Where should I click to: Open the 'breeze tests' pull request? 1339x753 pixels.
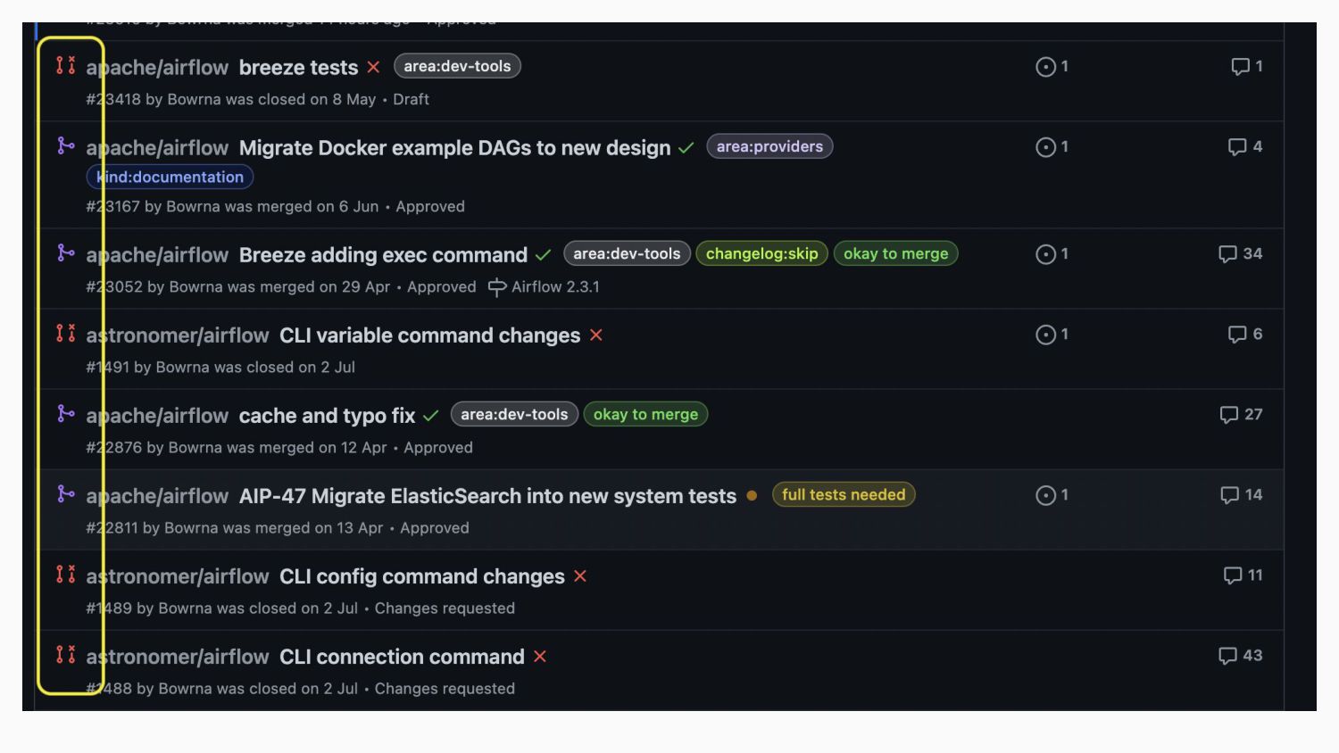pos(298,68)
